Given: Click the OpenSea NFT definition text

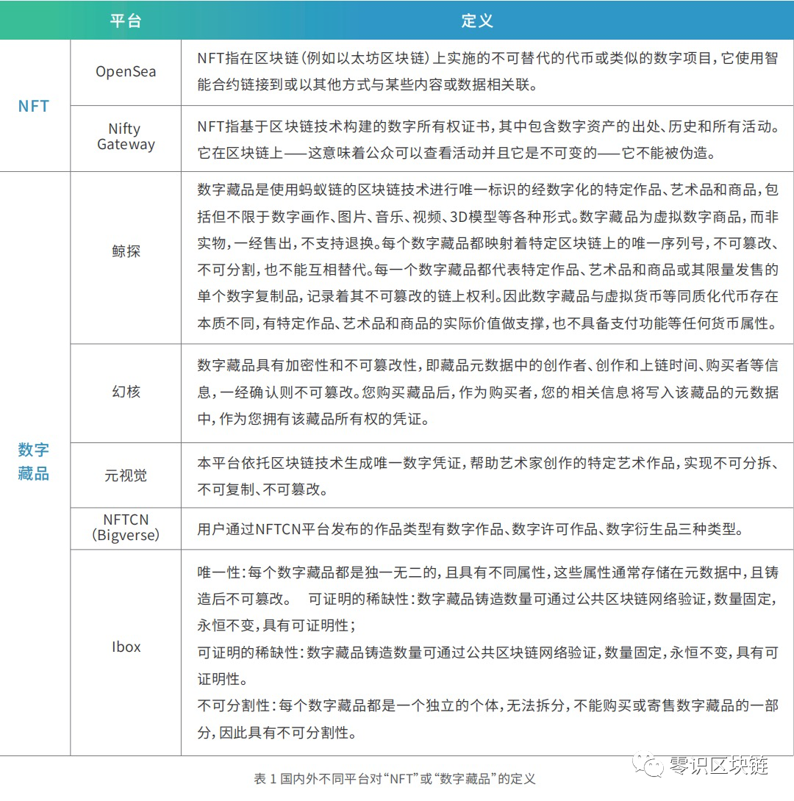Looking at the screenshot, I should pyautogui.click(x=488, y=71).
